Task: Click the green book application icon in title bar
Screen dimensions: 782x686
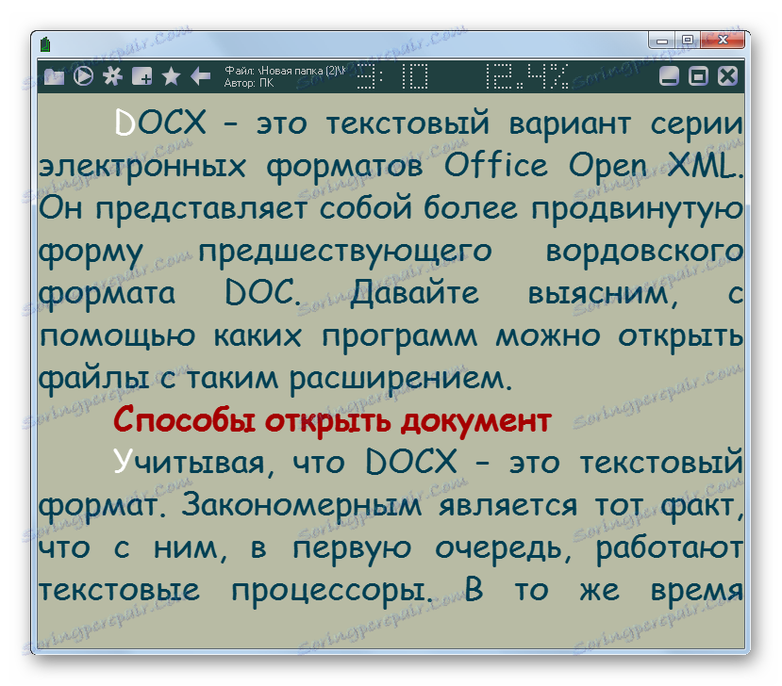Action: pyautogui.click(x=45, y=44)
